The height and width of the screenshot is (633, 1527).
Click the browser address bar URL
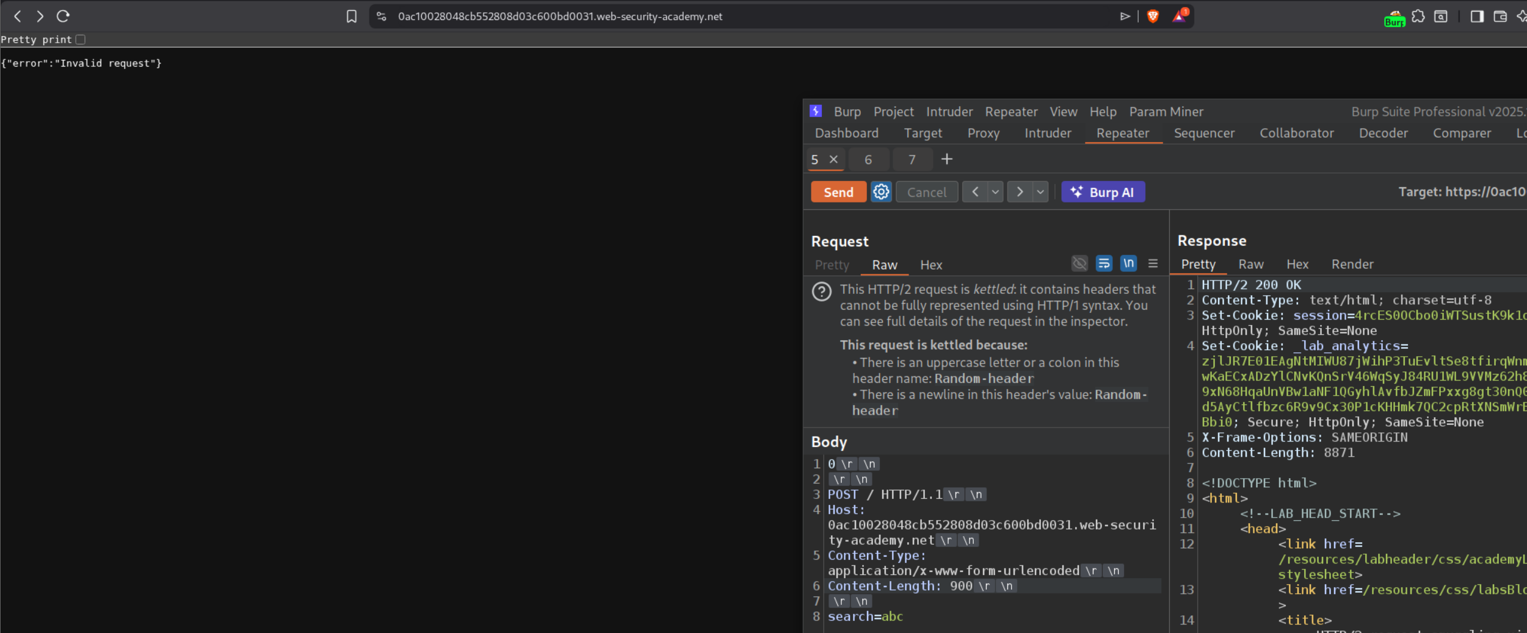[560, 16]
